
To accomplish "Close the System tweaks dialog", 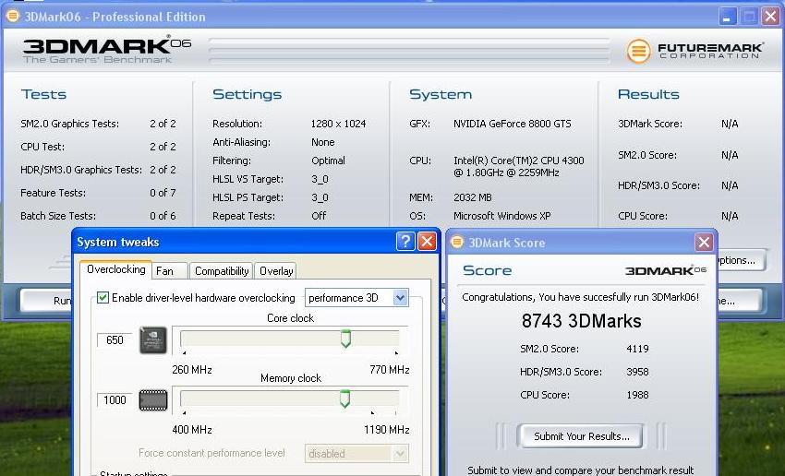I will click(x=427, y=242).
